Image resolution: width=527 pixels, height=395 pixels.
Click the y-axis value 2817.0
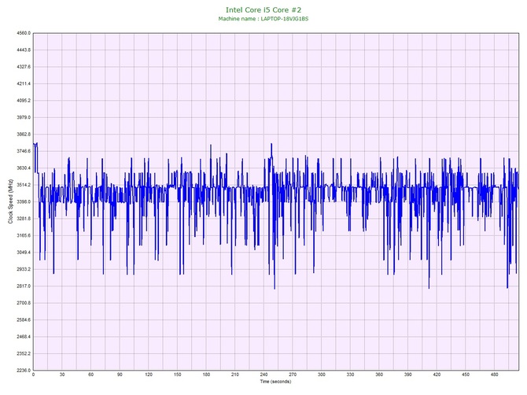click(x=24, y=286)
